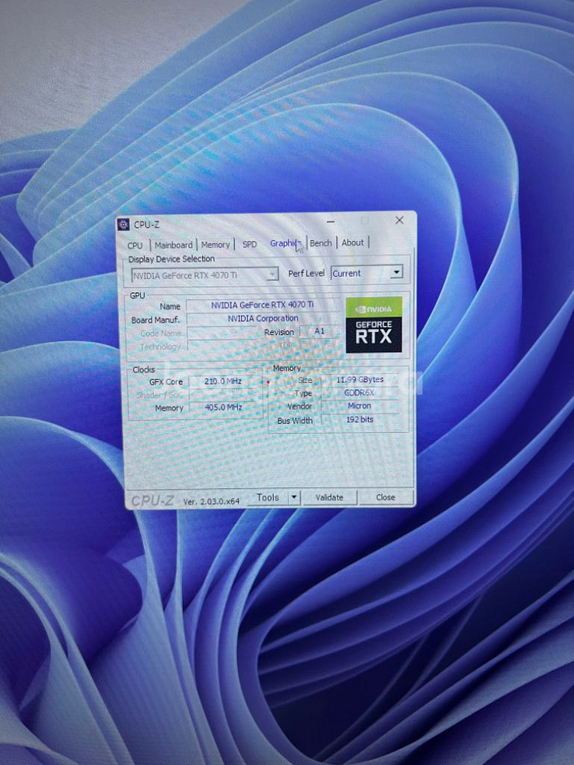Viewport: 574px width, 765px height.
Task: Click the Revision A1 value
Action: pos(319,331)
